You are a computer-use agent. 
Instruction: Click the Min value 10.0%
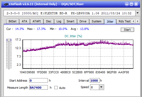pyautogui.click(x=63, y=29)
